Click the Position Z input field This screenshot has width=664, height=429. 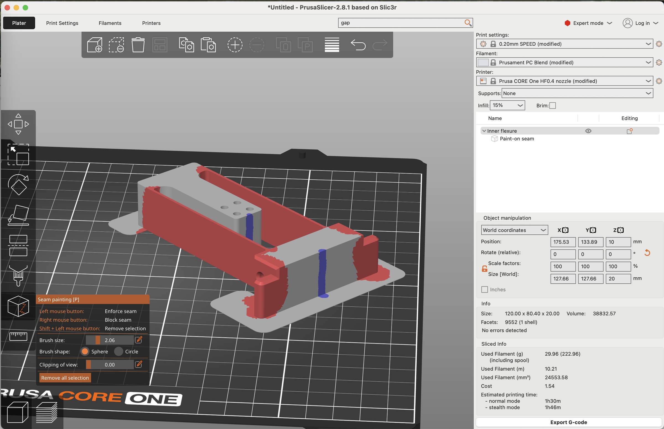(618, 242)
